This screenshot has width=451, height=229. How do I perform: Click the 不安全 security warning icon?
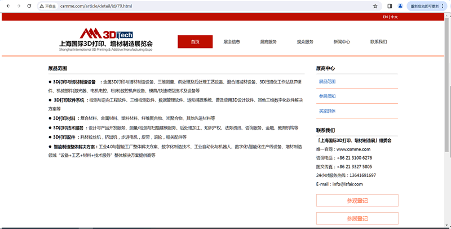click(48, 6)
